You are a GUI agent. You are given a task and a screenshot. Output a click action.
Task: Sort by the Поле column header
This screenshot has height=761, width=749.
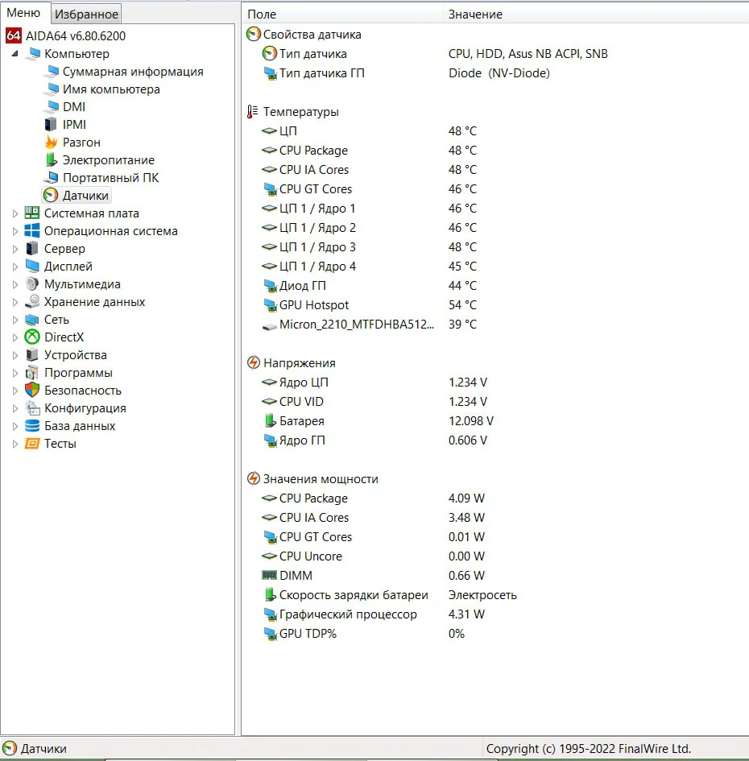click(343, 14)
